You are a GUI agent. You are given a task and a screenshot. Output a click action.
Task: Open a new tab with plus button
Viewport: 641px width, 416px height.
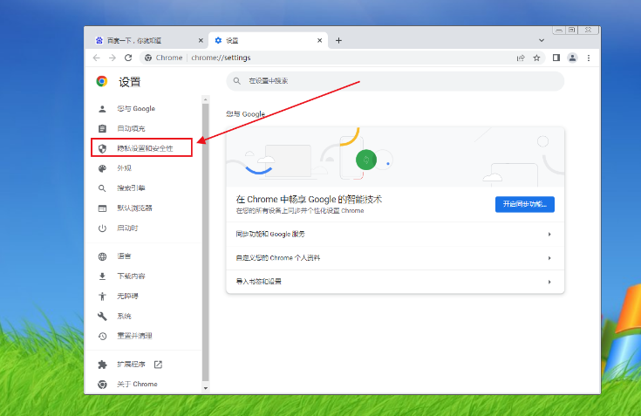coord(338,40)
